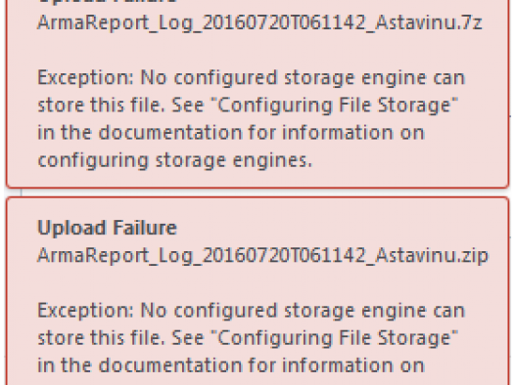The image size is (515, 385).
Task: Click the word "documentation" in first notification
Action: pyautogui.click(x=170, y=133)
